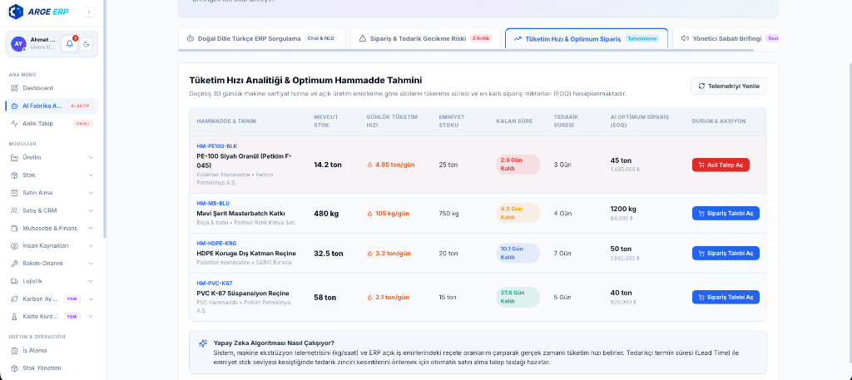Switch to Yönetici Sabah Brifingi tab
Image resolution: width=852 pixels, height=380 pixels.
(x=726, y=38)
